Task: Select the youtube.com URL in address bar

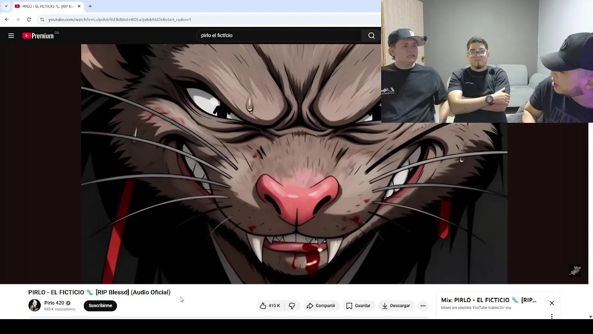Action: coord(120,19)
